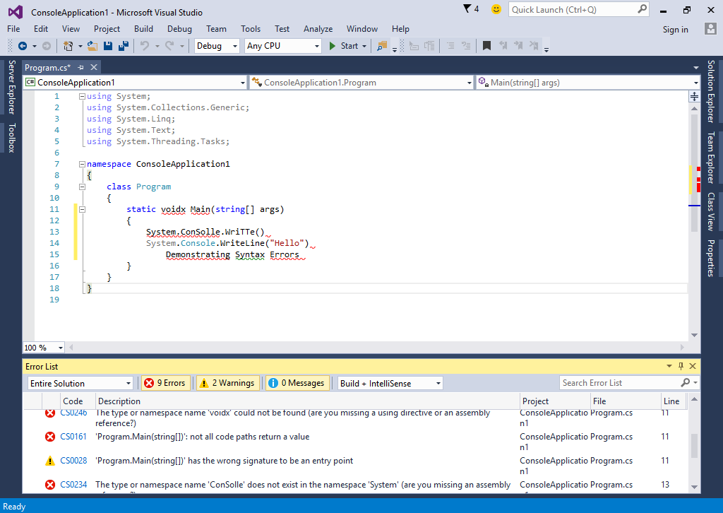
Task: Open the Start button dropdown arrow
Action: click(364, 46)
